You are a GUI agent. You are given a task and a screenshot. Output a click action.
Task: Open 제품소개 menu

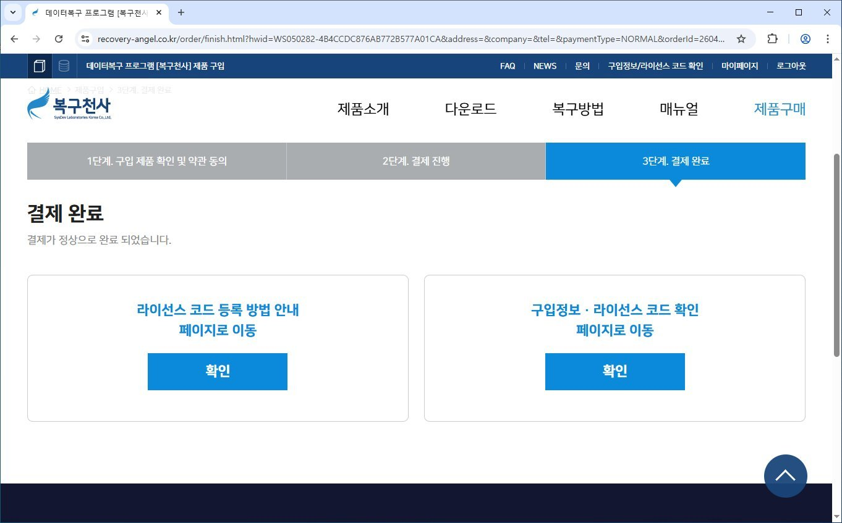coord(363,109)
